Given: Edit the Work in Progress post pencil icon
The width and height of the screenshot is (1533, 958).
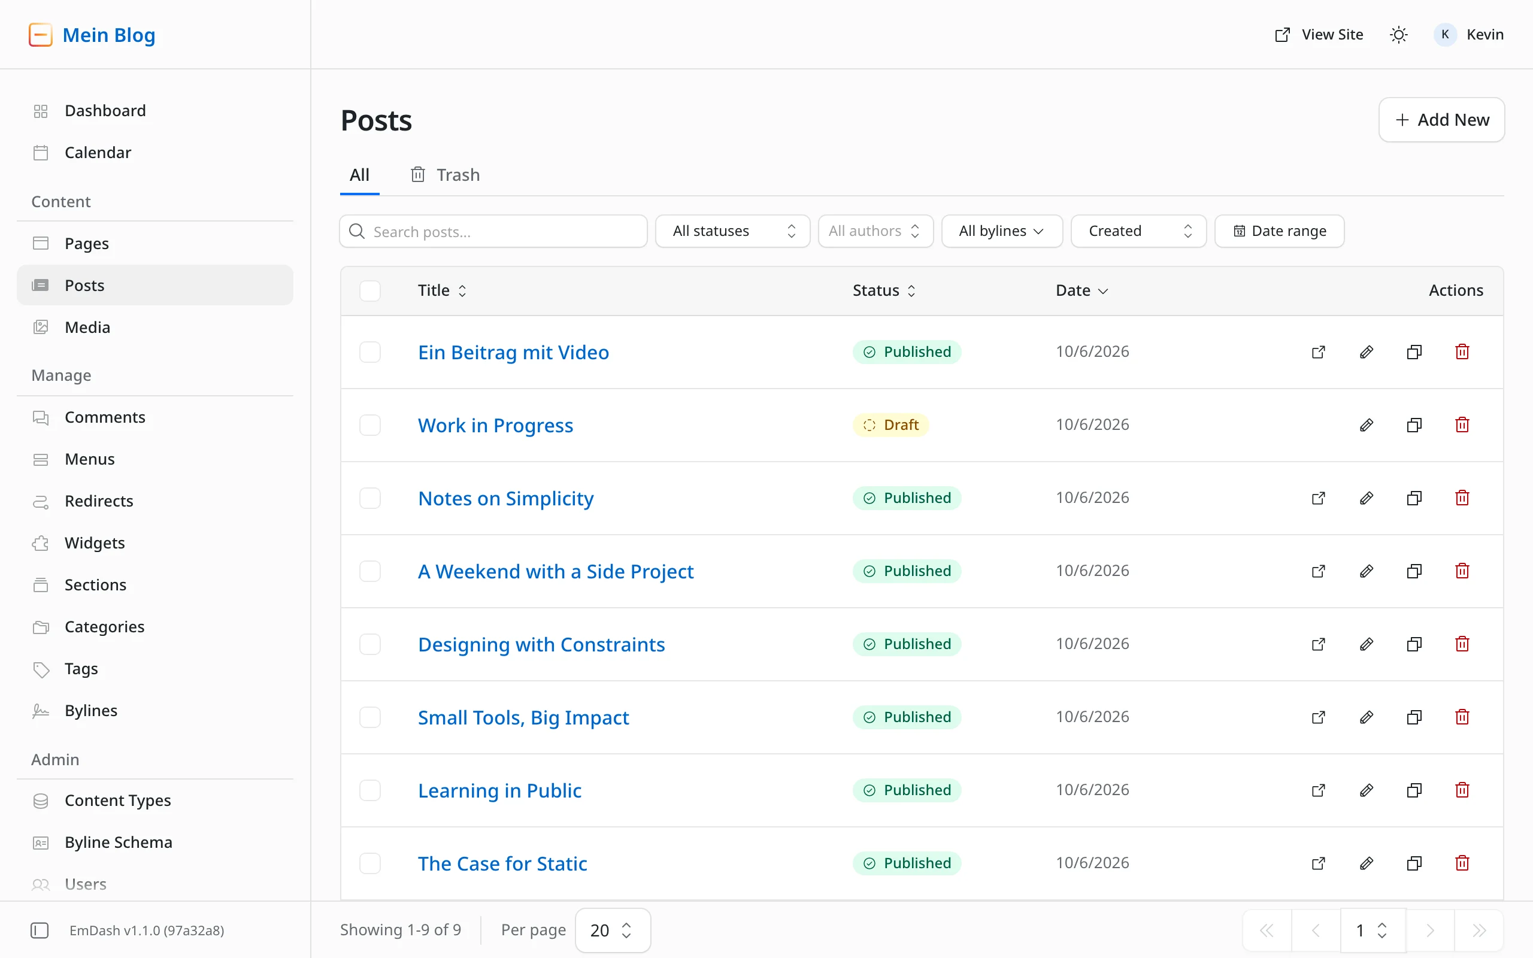Looking at the screenshot, I should coord(1367,425).
